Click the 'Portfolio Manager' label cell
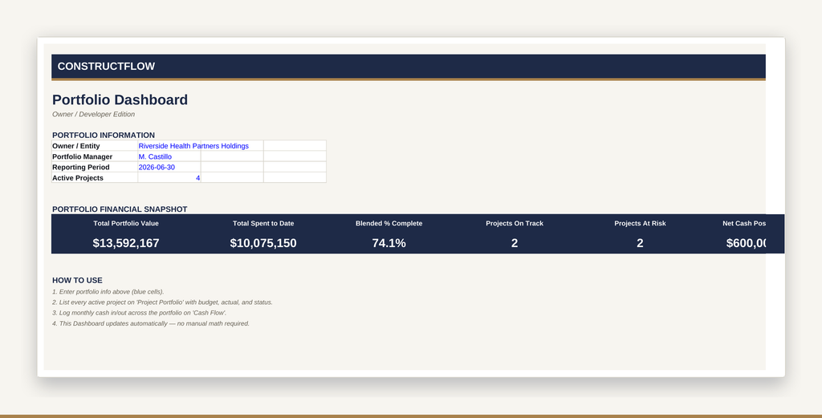822x418 pixels. click(x=95, y=156)
